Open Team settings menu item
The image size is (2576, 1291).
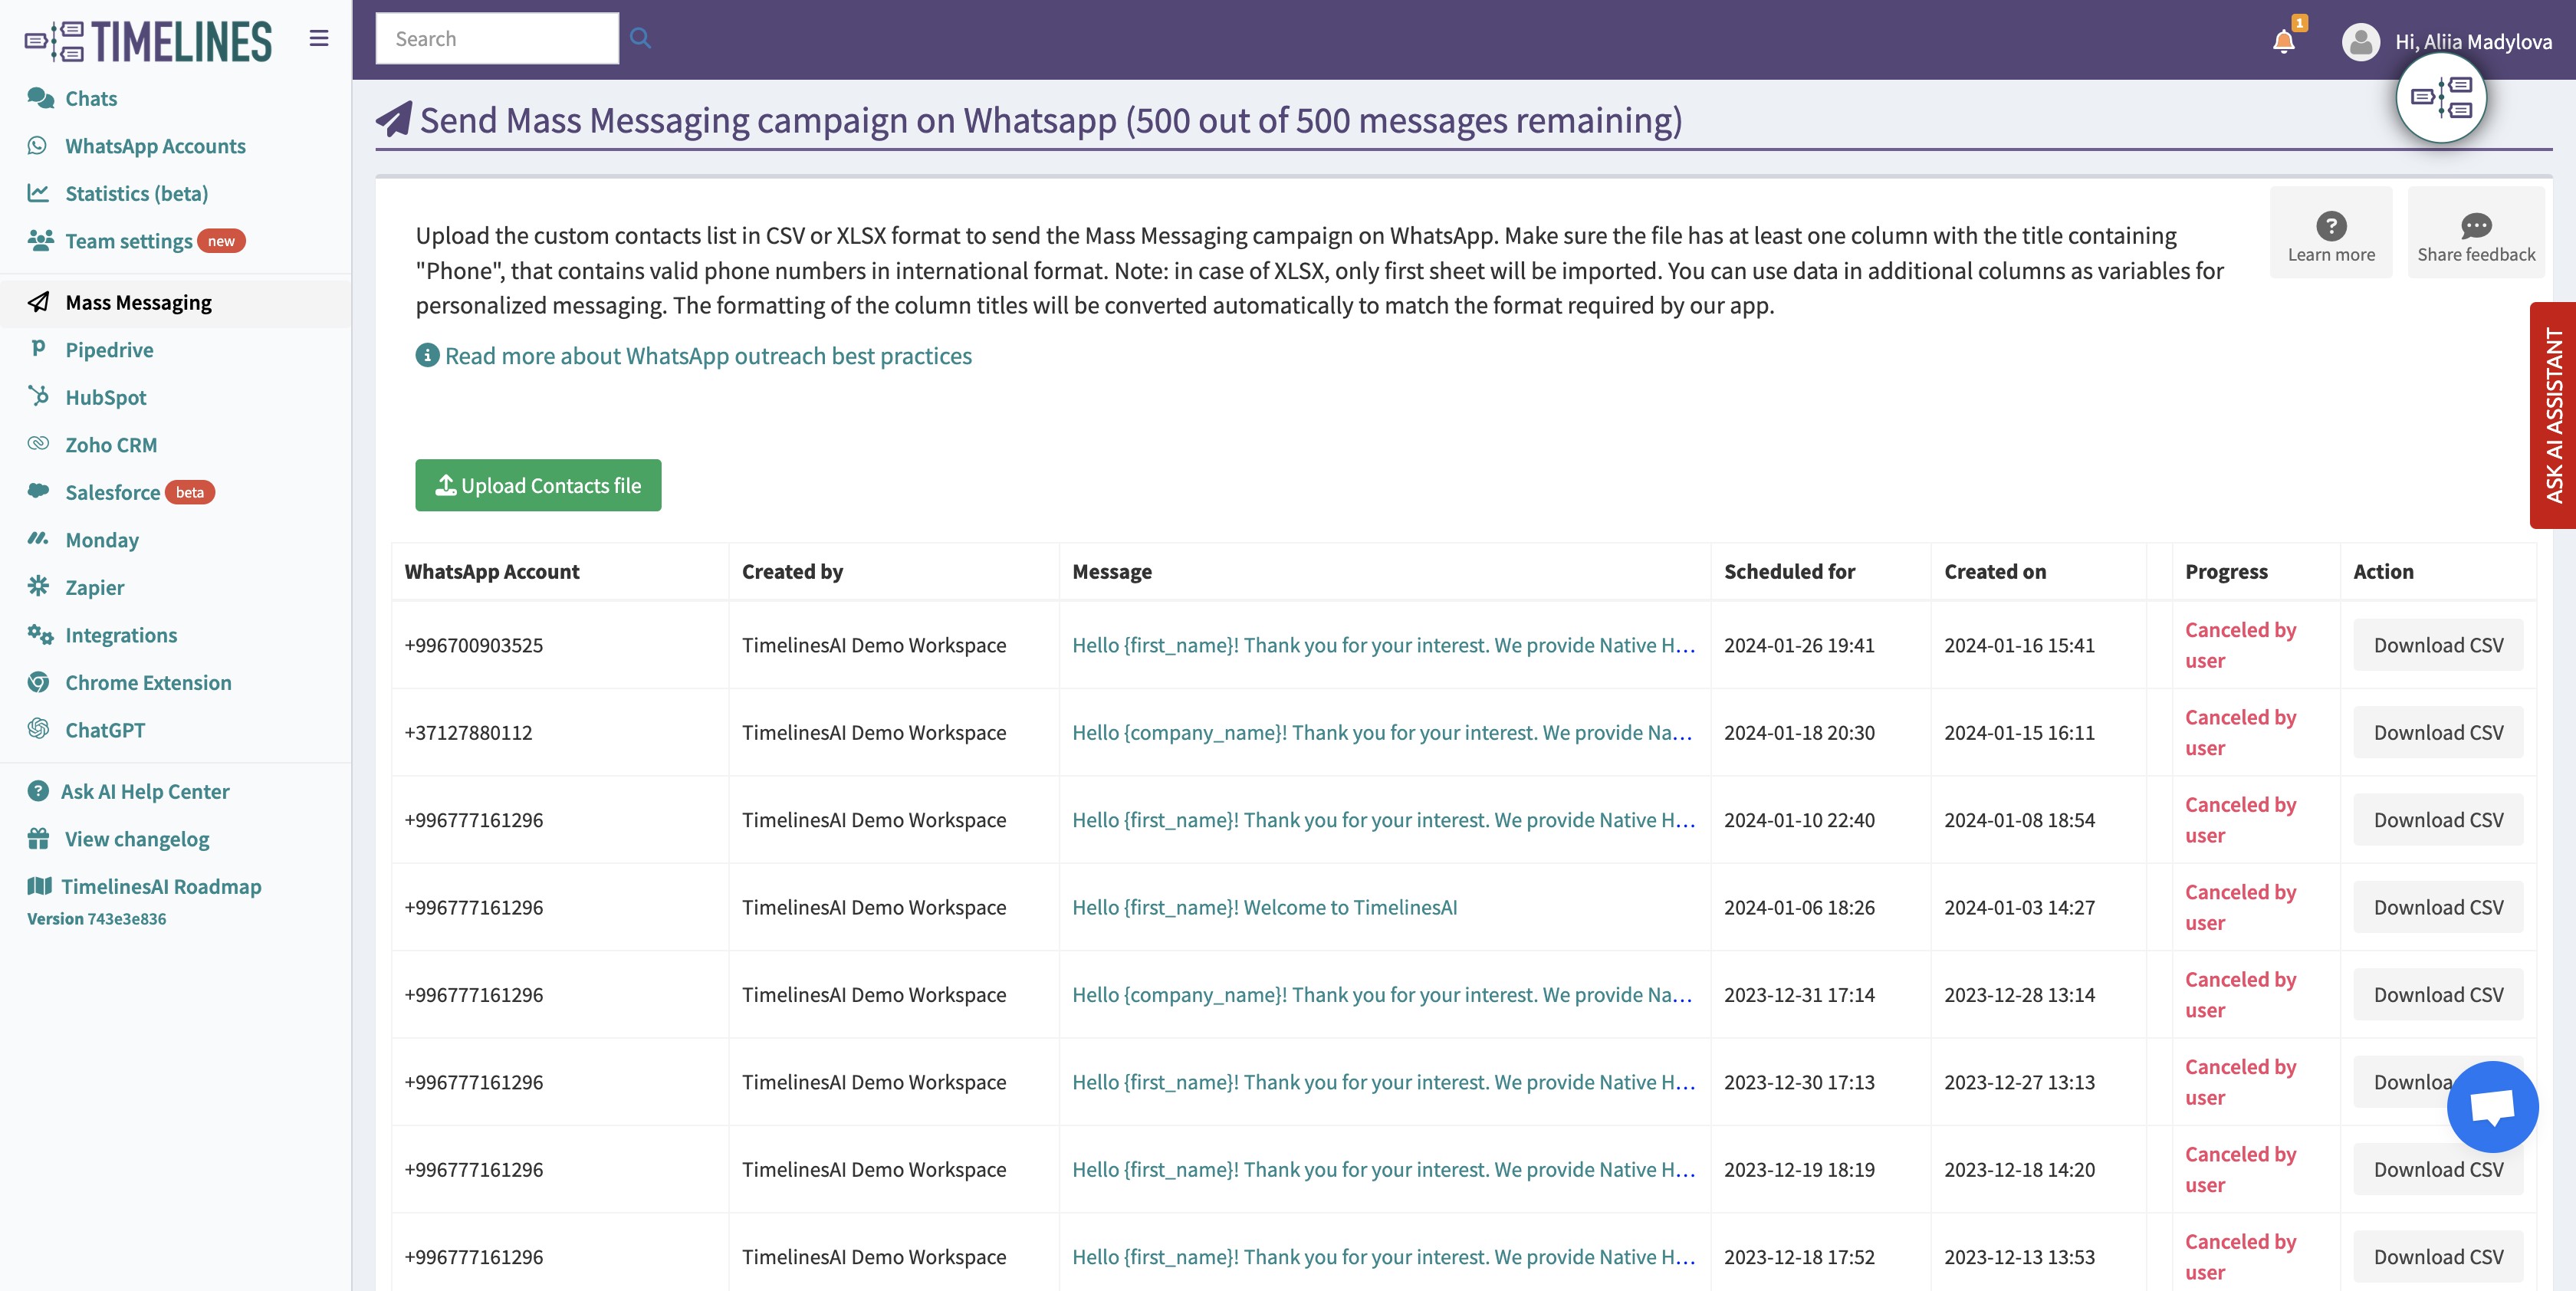coord(128,241)
